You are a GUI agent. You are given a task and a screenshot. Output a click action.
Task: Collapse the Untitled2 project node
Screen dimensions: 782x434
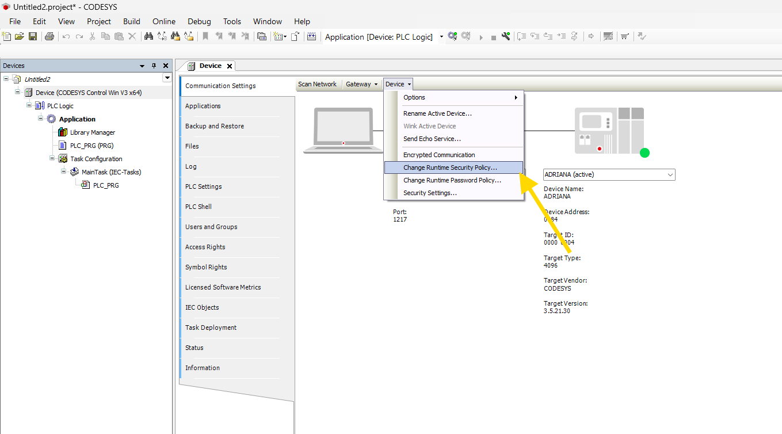pyautogui.click(x=6, y=78)
